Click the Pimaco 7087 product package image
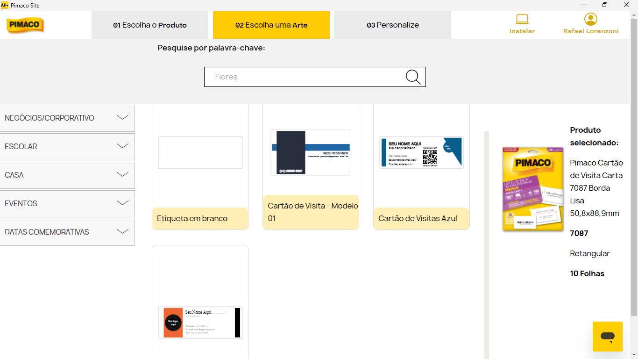 tap(533, 189)
